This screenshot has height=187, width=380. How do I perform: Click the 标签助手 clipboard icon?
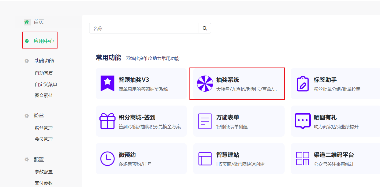(x=302, y=84)
